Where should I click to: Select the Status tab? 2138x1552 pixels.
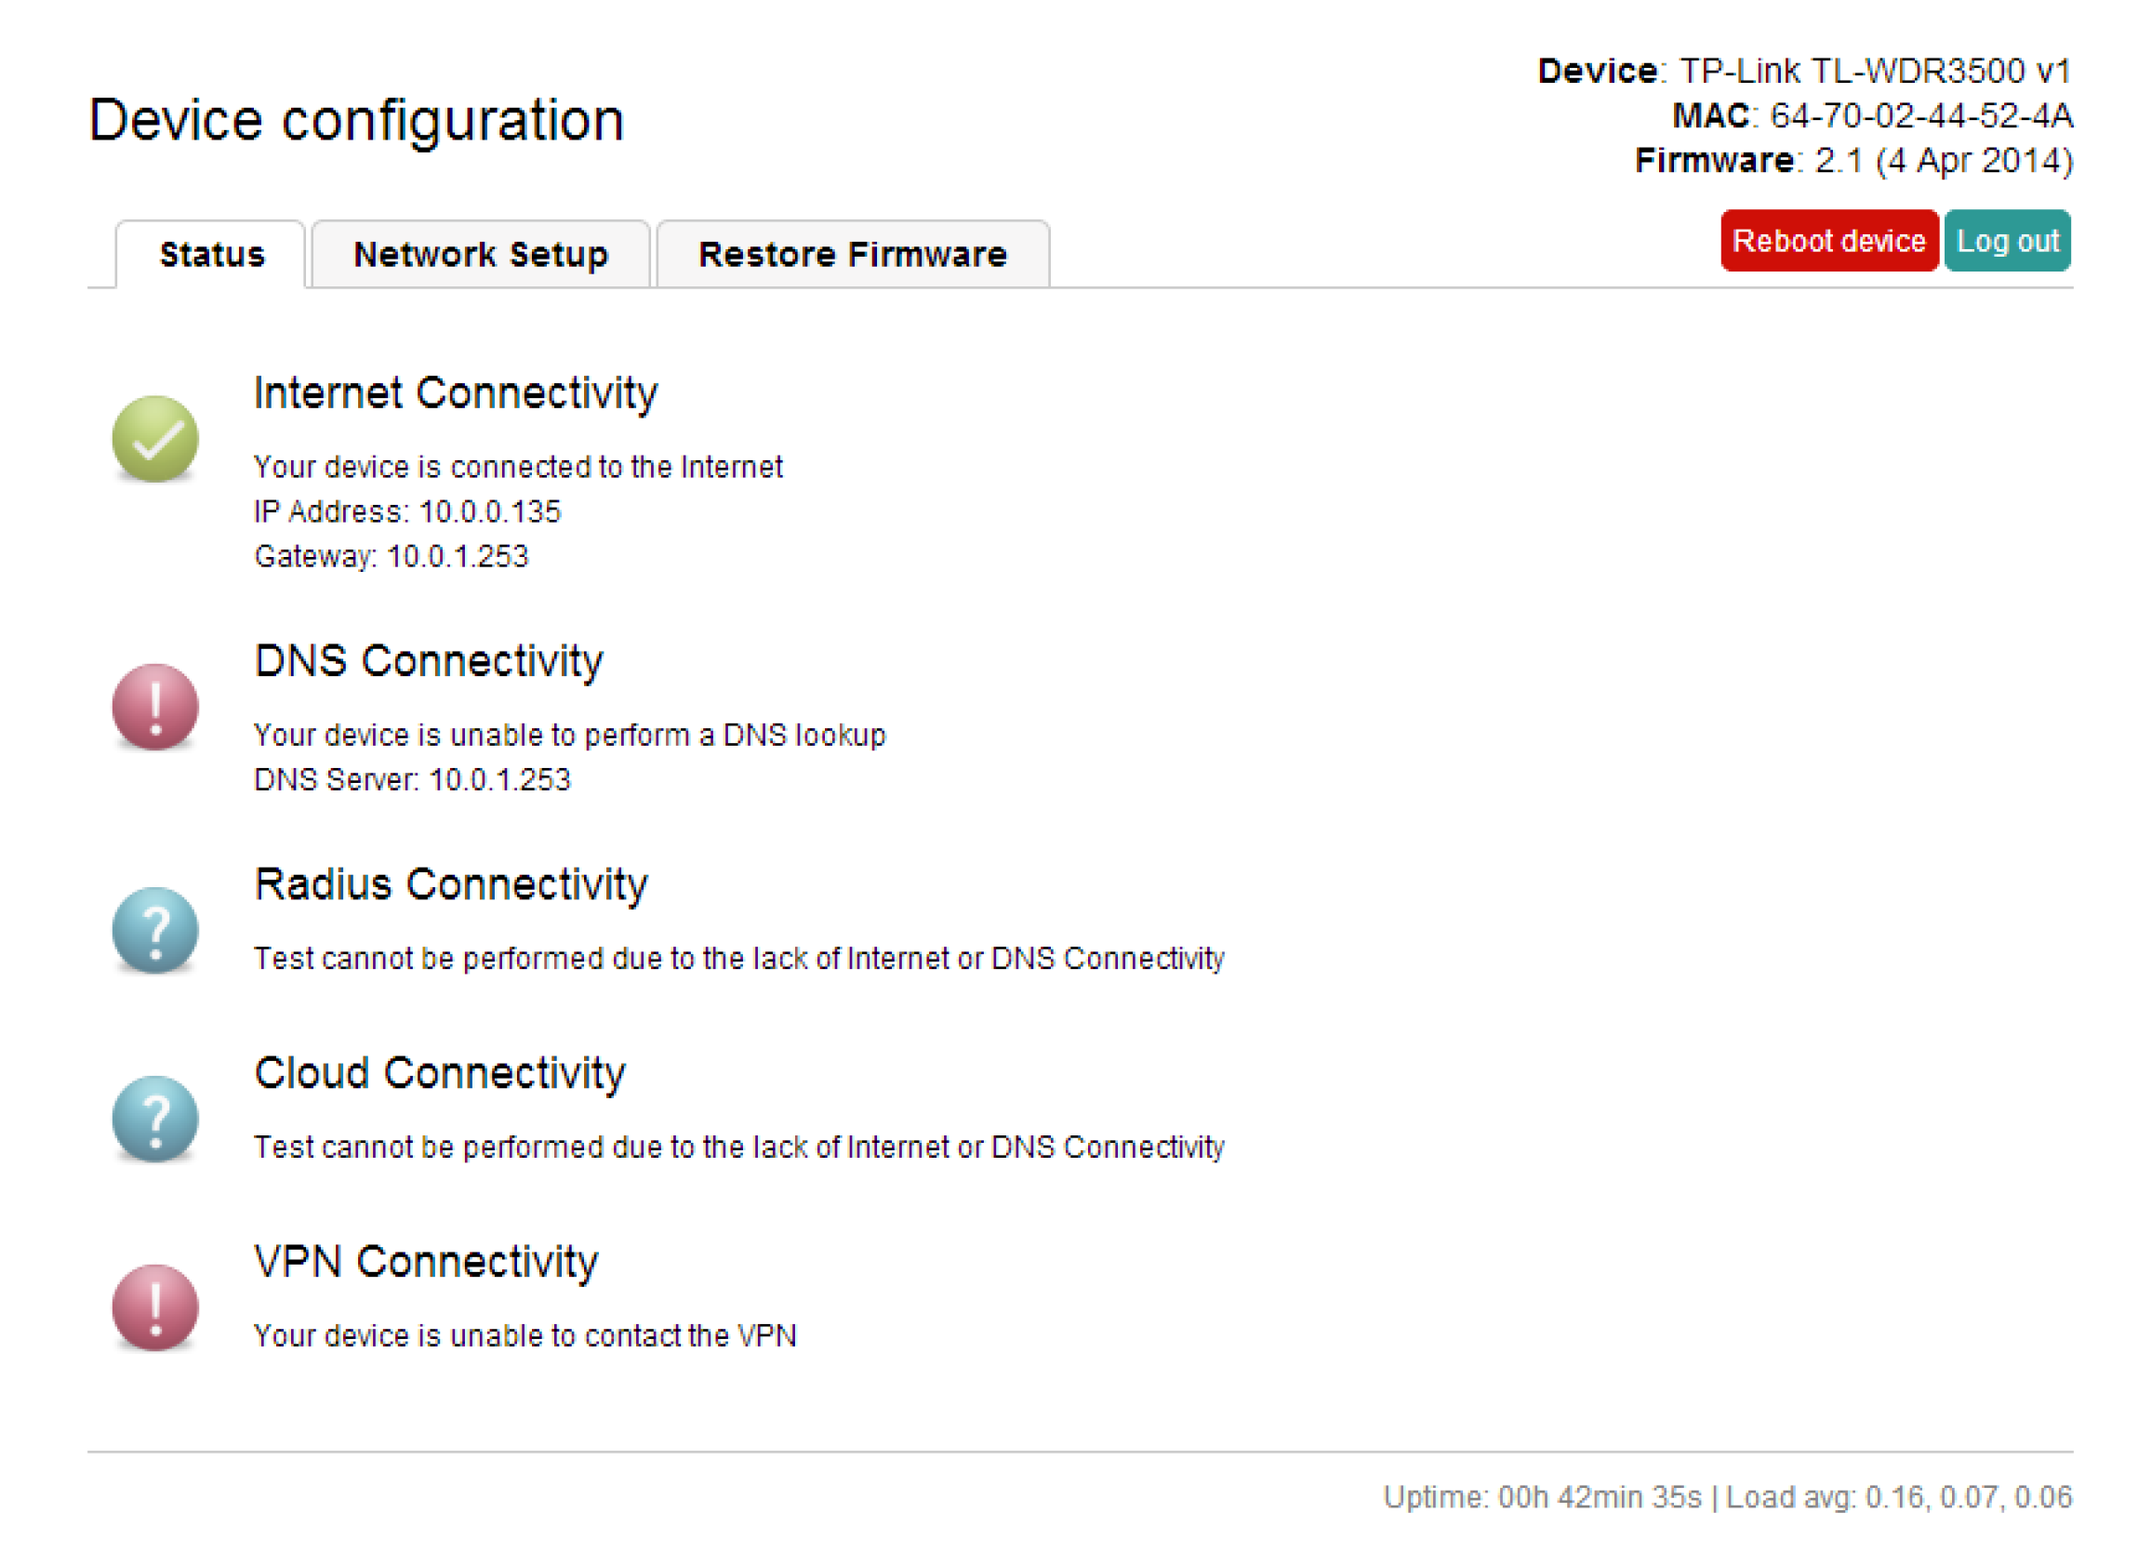211,255
